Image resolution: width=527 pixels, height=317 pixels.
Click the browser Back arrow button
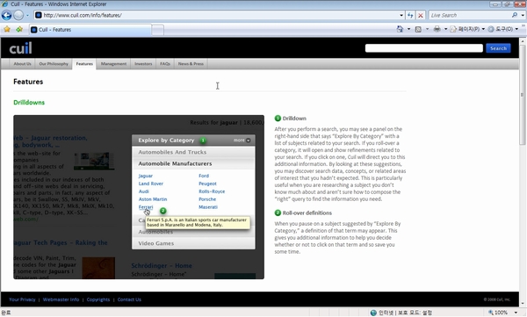tap(6, 15)
